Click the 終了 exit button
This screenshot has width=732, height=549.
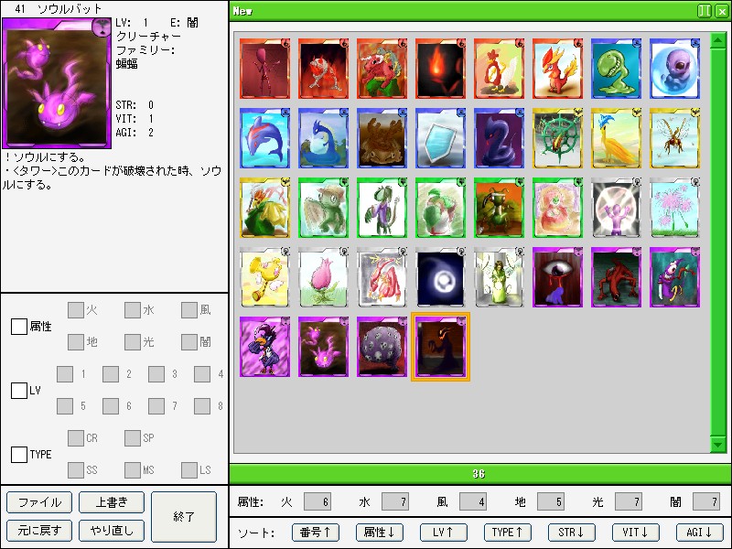pyautogui.click(x=184, y=516)
